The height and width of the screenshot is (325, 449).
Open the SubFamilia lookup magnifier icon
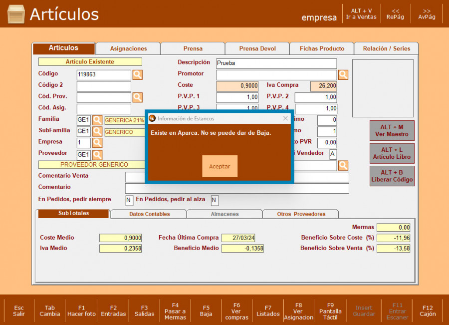97,132
